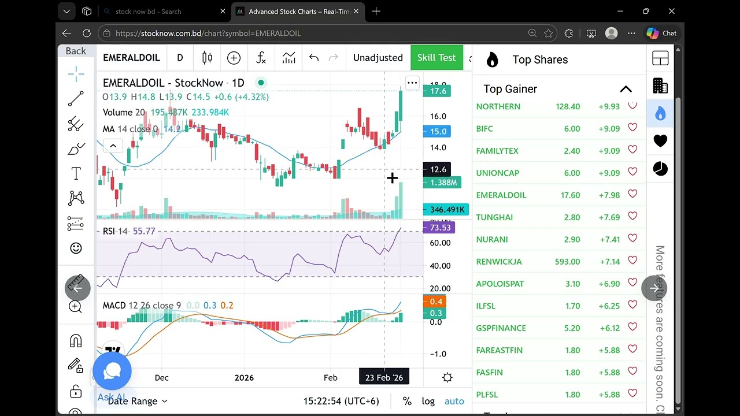The image size is (740, 416).
Task: Open the chart patterns tool
Action: coord(76,198)
